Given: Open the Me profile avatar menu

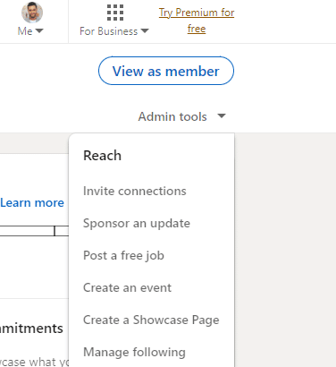Looking at the screenshot, I should [32, 13].
